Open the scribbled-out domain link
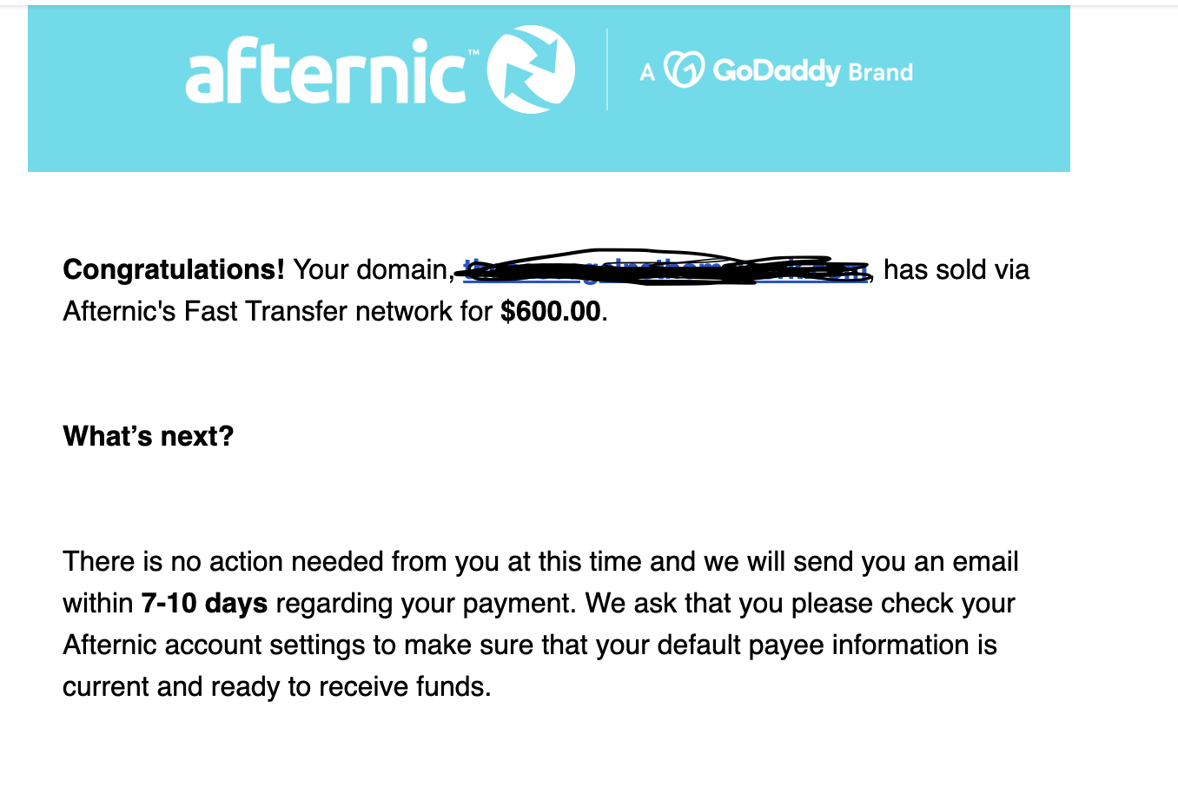The height and width of the screenshot is (794, 1178). click(x=665, y=270)
